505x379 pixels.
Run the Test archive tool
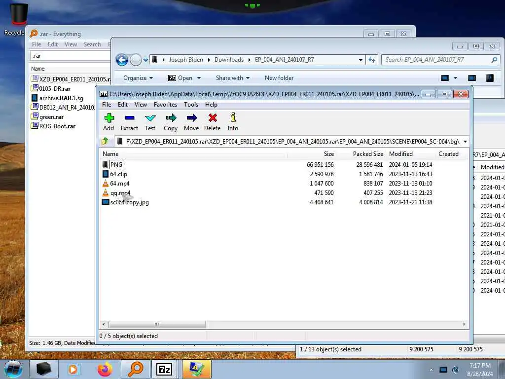(x=150, y=122)
